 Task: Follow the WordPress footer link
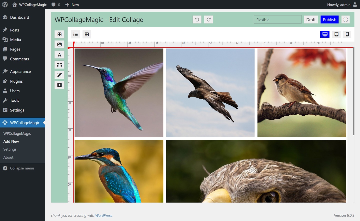(x=103, y=215)
